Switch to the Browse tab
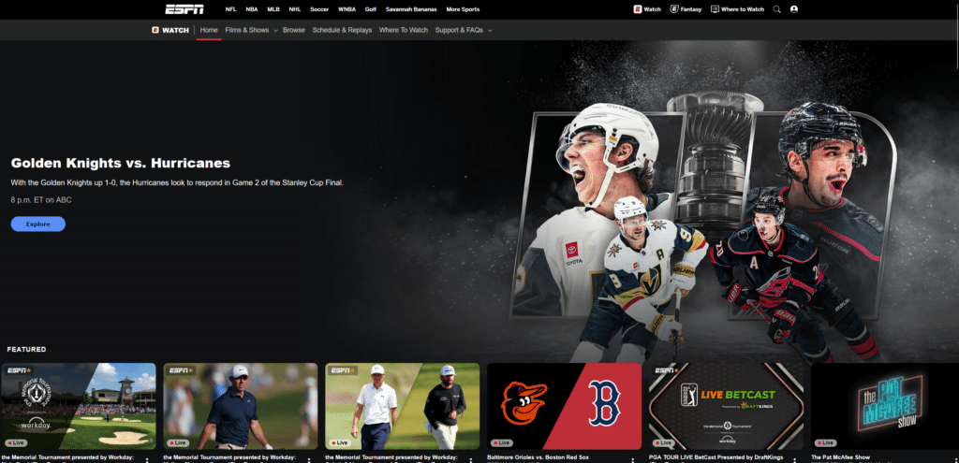This screenshot has height=463, width=959. (293, 30)
